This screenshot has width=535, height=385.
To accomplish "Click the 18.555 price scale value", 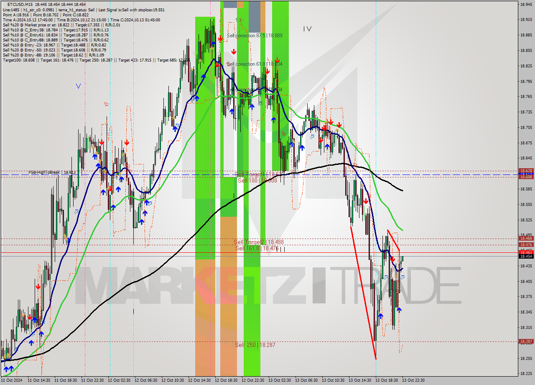I will pos(526,204).
